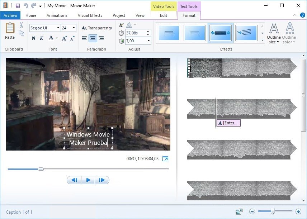
Task: Toggle bold text with N button
Action: click(33, 38)
